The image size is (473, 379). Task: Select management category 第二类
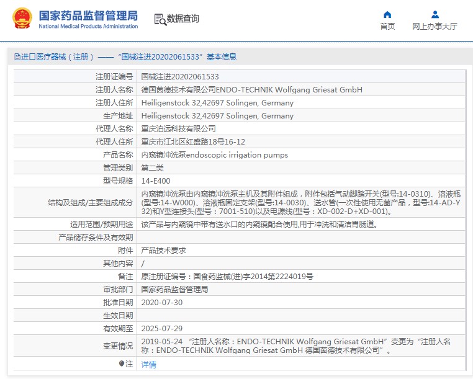click(152, 167)
